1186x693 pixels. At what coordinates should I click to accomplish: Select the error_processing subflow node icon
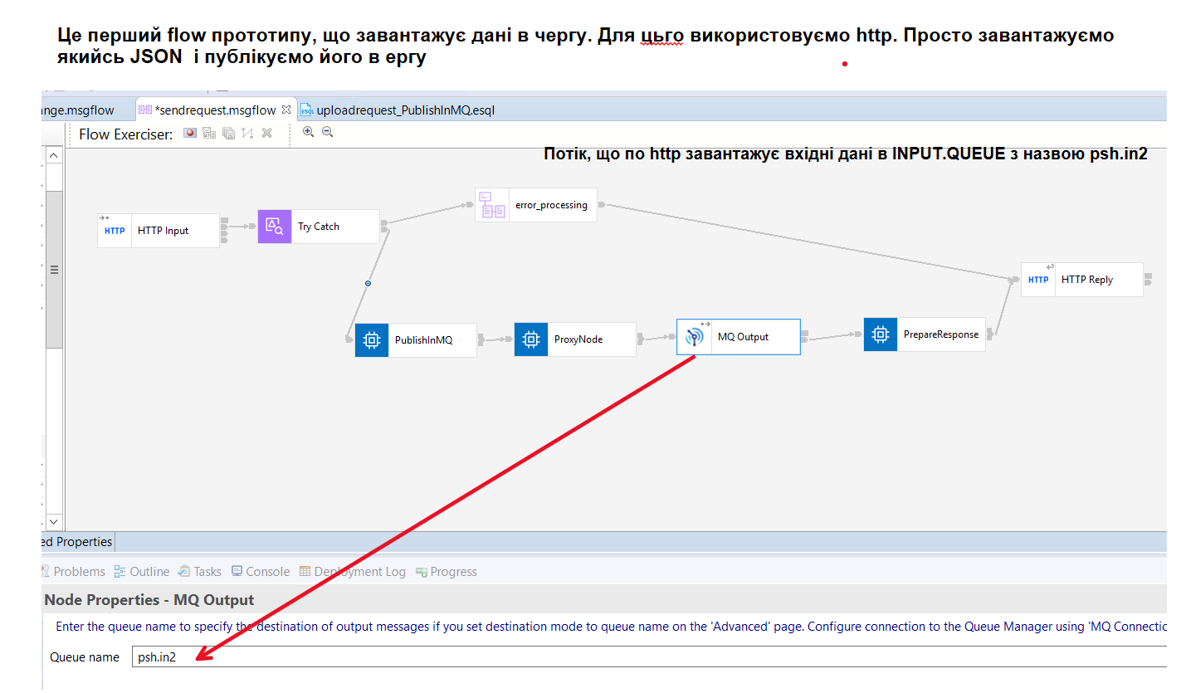click(492, 205)
